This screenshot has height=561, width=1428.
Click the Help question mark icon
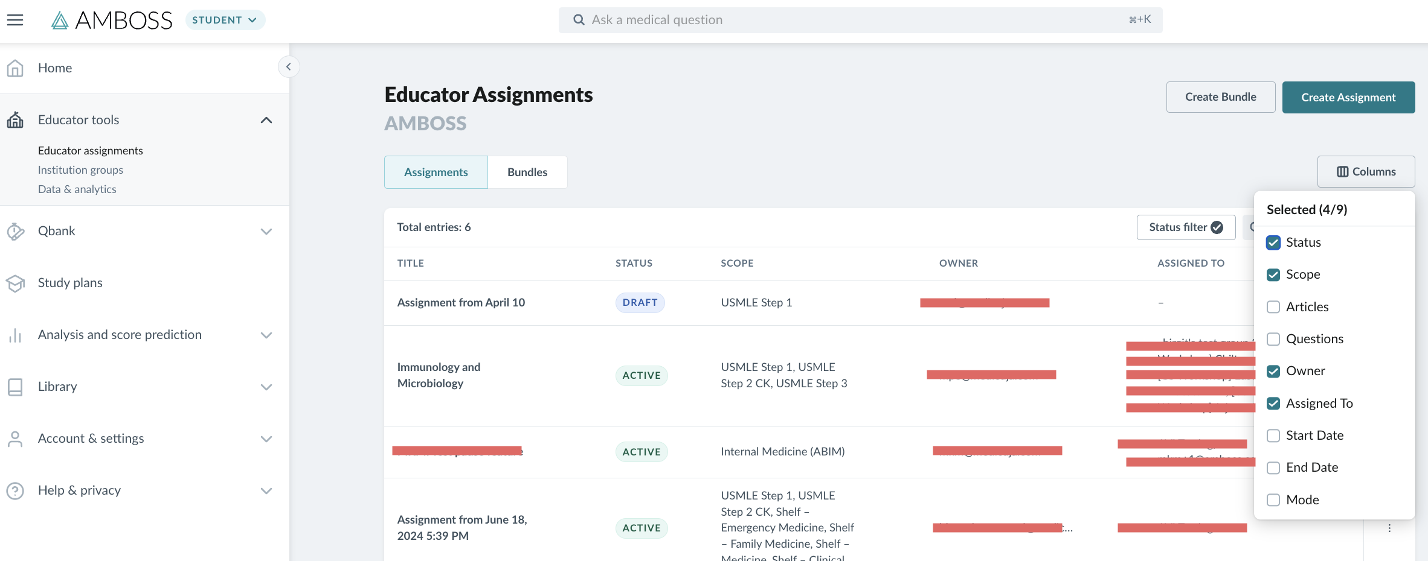click(x=15, y=490)
